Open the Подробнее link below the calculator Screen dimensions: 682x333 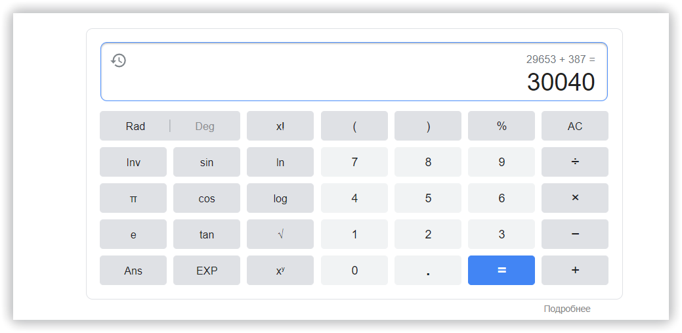pyautogui.click(x=567, y=309)
